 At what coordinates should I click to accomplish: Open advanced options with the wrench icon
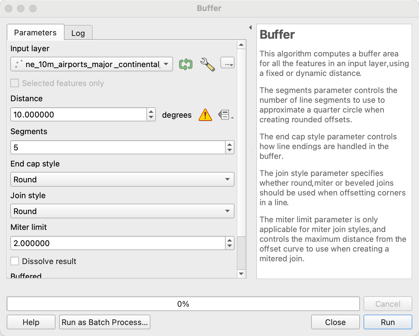207,64
